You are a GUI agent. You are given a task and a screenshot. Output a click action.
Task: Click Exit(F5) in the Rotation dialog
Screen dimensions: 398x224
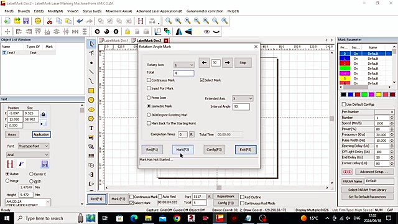click(x=246, y=149)
